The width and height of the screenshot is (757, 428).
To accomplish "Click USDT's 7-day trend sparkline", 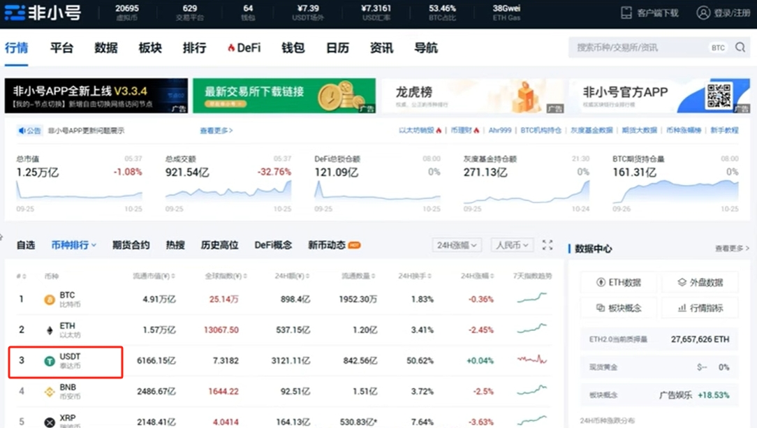I will pyautogui.click(x=532, y=360).
